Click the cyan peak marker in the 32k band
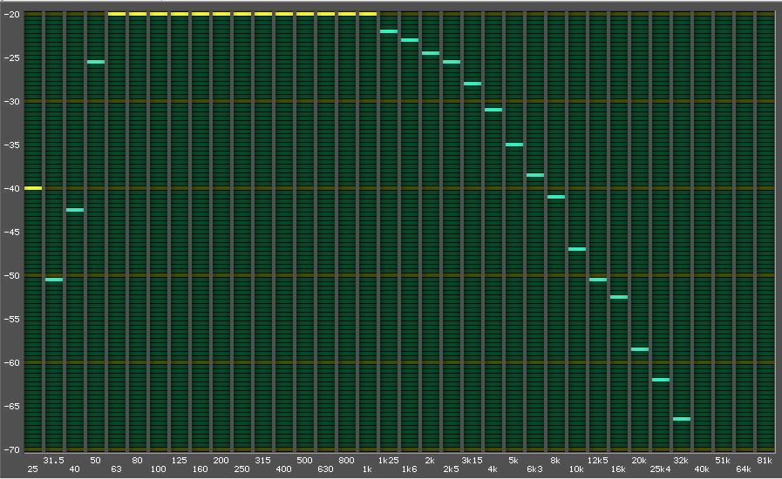 (683, 419)
